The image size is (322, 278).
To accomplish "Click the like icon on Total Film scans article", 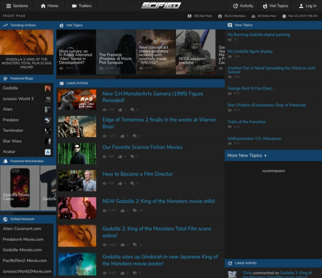I will click(x=122, y=245).
